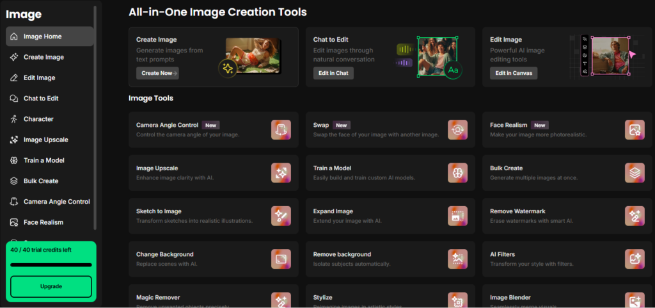Click the Remove Watermark card icon
The width and height of the screenshot is (655, 308).
pos(634,215)
